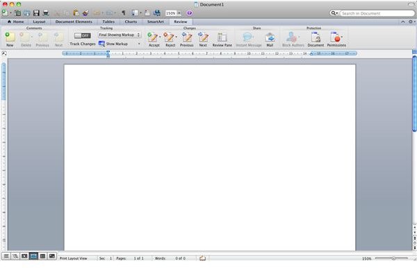The height and width of the screenshot is (268, 417).
Task: Click the Mail share icon
Action: [x=270, y=37]
